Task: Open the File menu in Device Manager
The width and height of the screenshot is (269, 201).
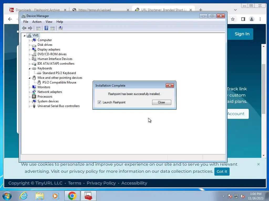Action: click(x=26, y=22)
